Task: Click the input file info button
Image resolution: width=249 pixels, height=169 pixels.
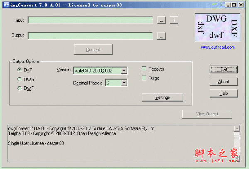Action: click(174, 20)
